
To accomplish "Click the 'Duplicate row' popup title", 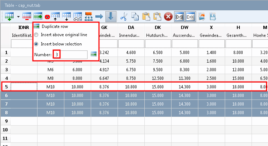I will pos(55,26).
